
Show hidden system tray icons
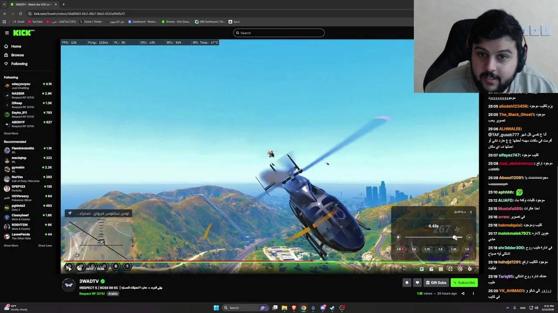coord(507,308)
